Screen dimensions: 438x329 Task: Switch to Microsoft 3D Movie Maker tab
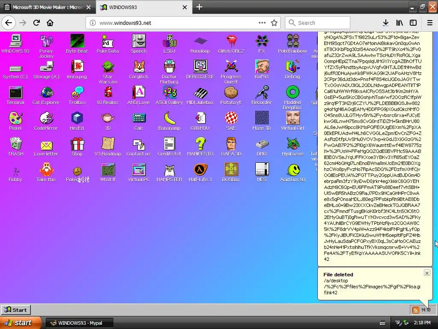click(48, 7)
